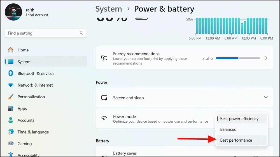
Task: Go back to System breadcrumb
Action: tap(109, 9)
